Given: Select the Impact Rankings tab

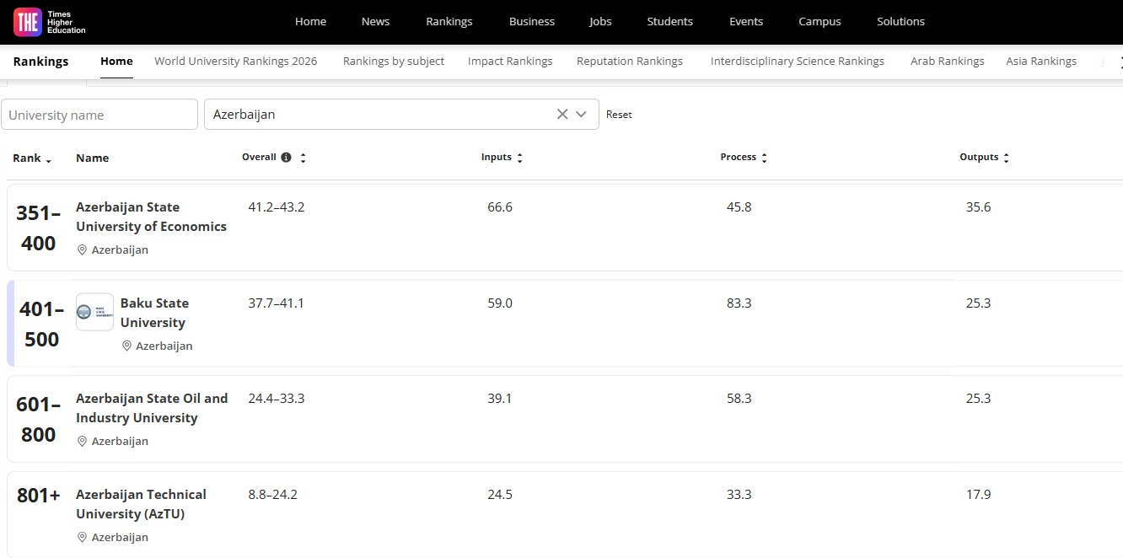Looking at the screenshot, I should coord(510,62).
